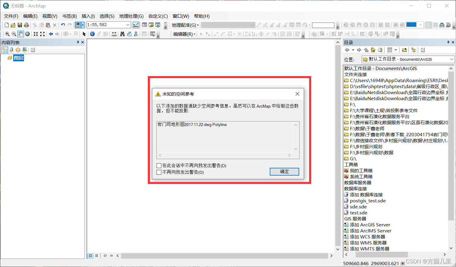
Task: Select the Select Elements black arrow tool
Action: (x=84, y=34)
